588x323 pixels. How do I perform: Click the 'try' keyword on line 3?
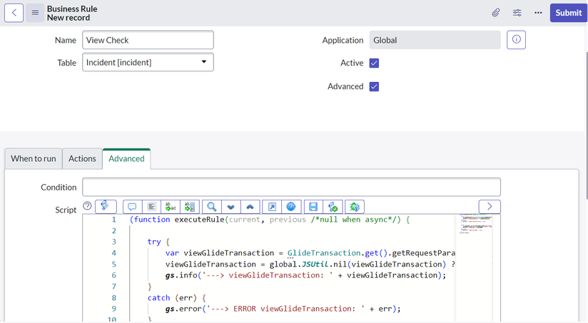click(154, 242)
